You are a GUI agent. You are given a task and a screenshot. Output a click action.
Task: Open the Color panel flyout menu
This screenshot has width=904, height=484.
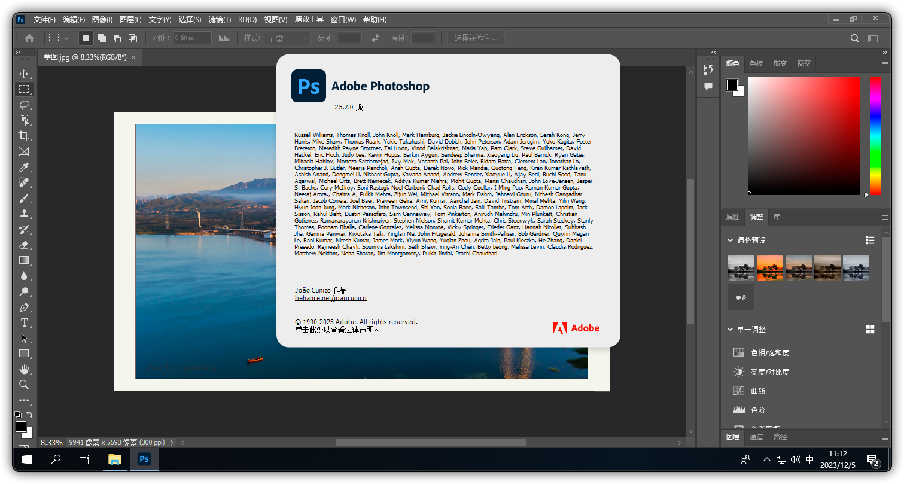[x=885, y=64]
